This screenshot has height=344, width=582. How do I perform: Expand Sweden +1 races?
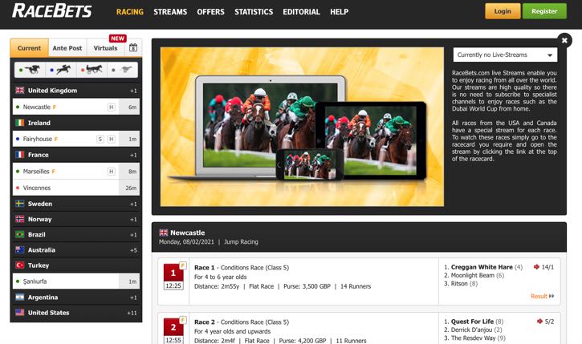pos(133,204)
